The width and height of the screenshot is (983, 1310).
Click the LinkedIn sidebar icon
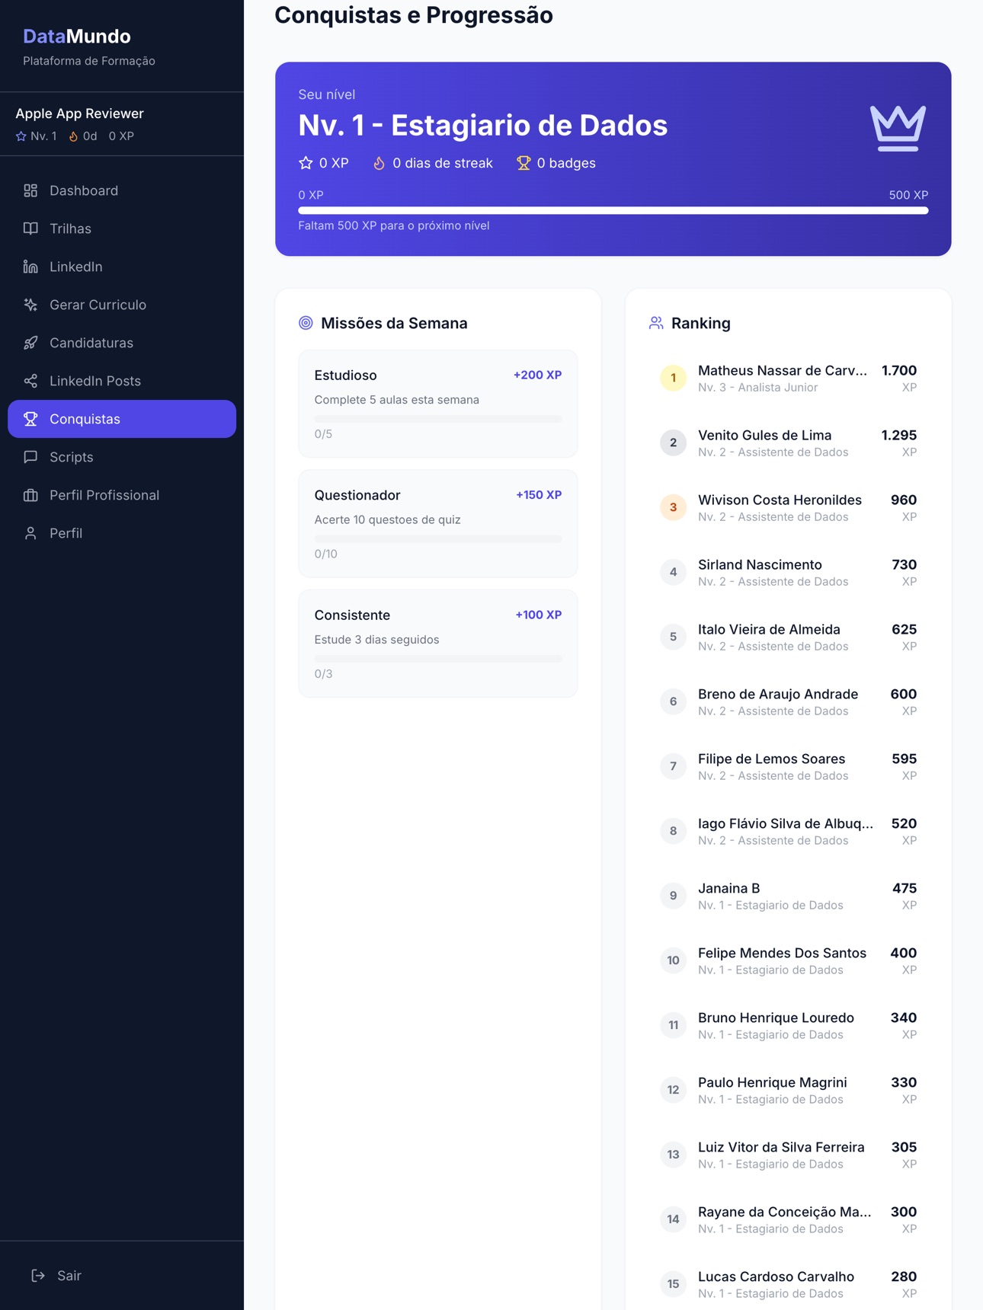[30, 267]
